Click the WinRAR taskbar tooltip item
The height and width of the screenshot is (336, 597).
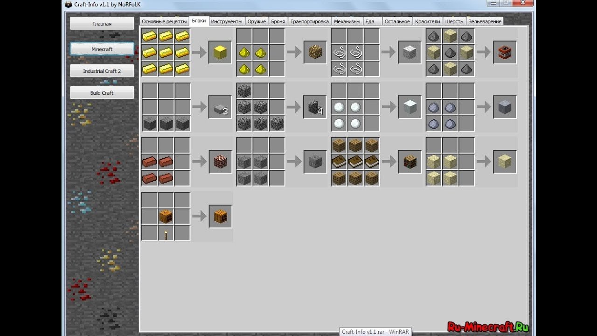[x=375, y=332]
